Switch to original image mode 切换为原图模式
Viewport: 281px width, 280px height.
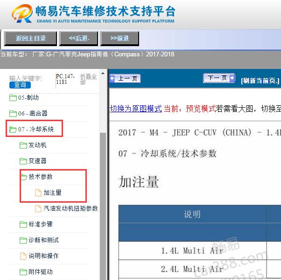[136, 109]
